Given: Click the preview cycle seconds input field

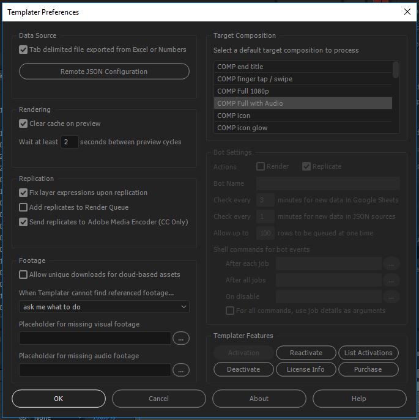Looking at the screenshot, I should [x=70, y=142].
